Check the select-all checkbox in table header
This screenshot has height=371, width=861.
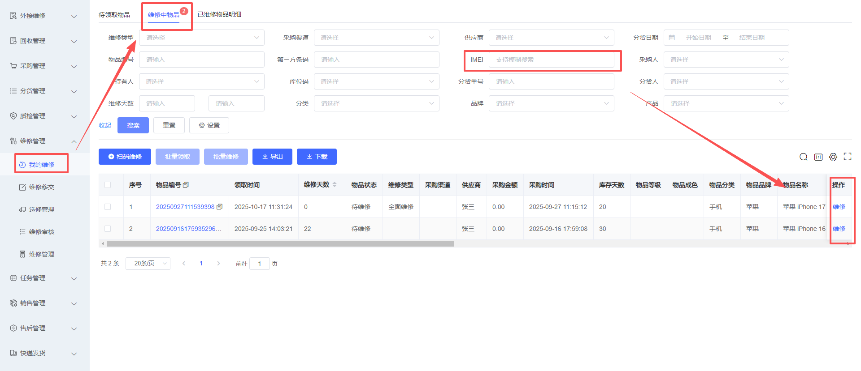tap(108, 185)
